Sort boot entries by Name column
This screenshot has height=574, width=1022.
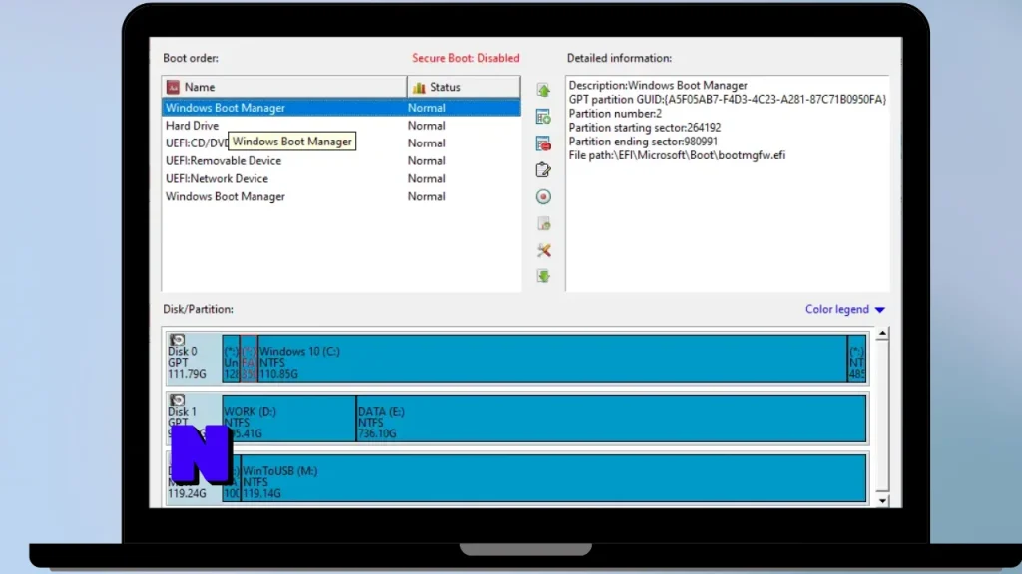284,87
